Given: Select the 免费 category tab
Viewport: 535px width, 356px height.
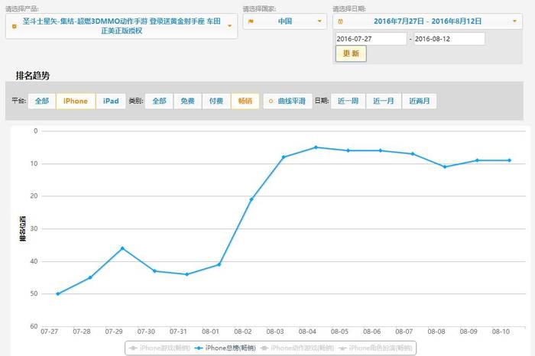Looking at the screenshot, I should [x=188, y=101].
